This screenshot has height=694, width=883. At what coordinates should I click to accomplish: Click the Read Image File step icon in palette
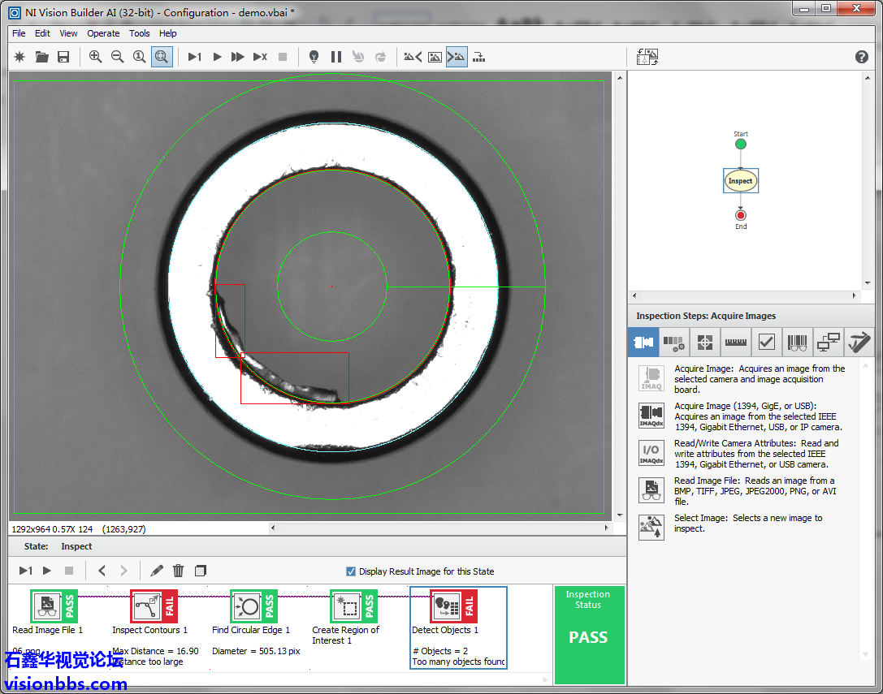[x=651, y=490]
